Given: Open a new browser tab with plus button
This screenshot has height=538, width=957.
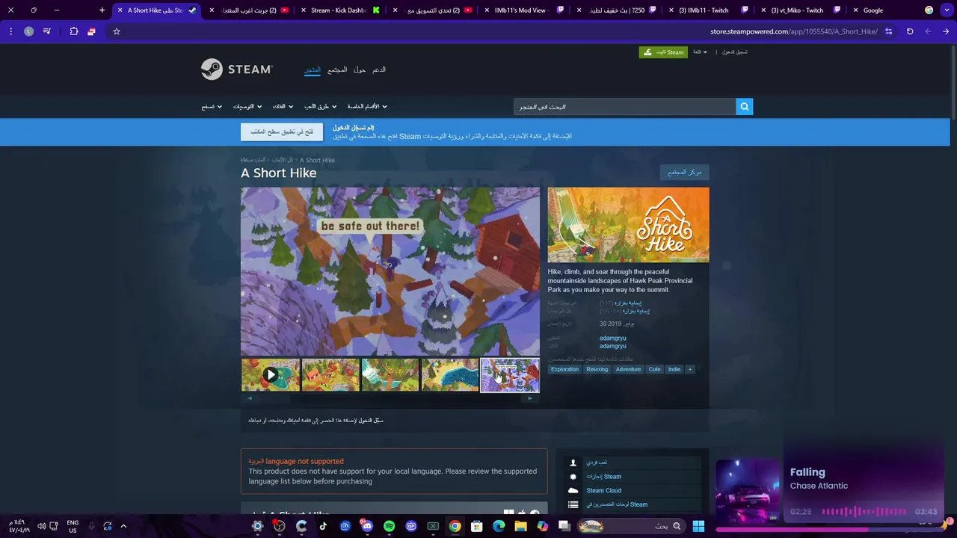Looking at the screenshot, I should 102,10.
